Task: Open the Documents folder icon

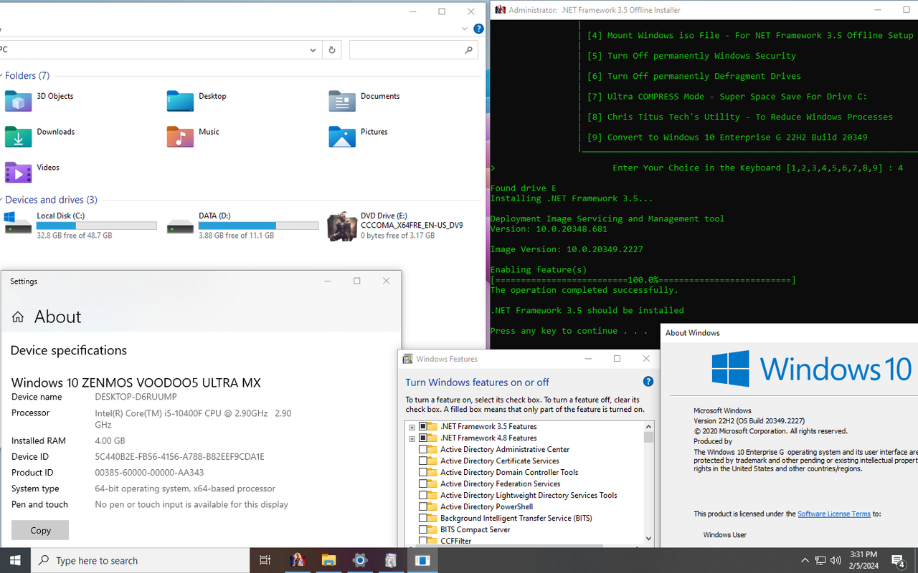Action: (342, 101)
